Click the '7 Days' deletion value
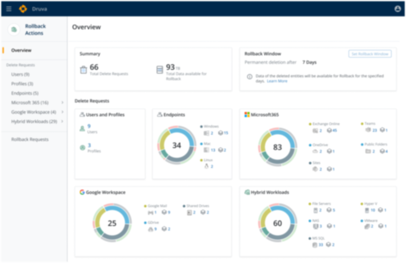The image size is (406, 263). click(x=310, y=62)
